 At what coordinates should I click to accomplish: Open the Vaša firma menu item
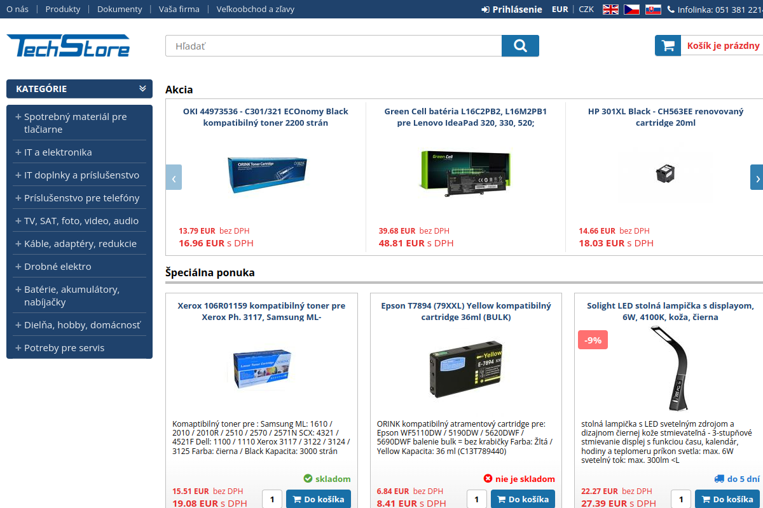(x=179, y=10)
